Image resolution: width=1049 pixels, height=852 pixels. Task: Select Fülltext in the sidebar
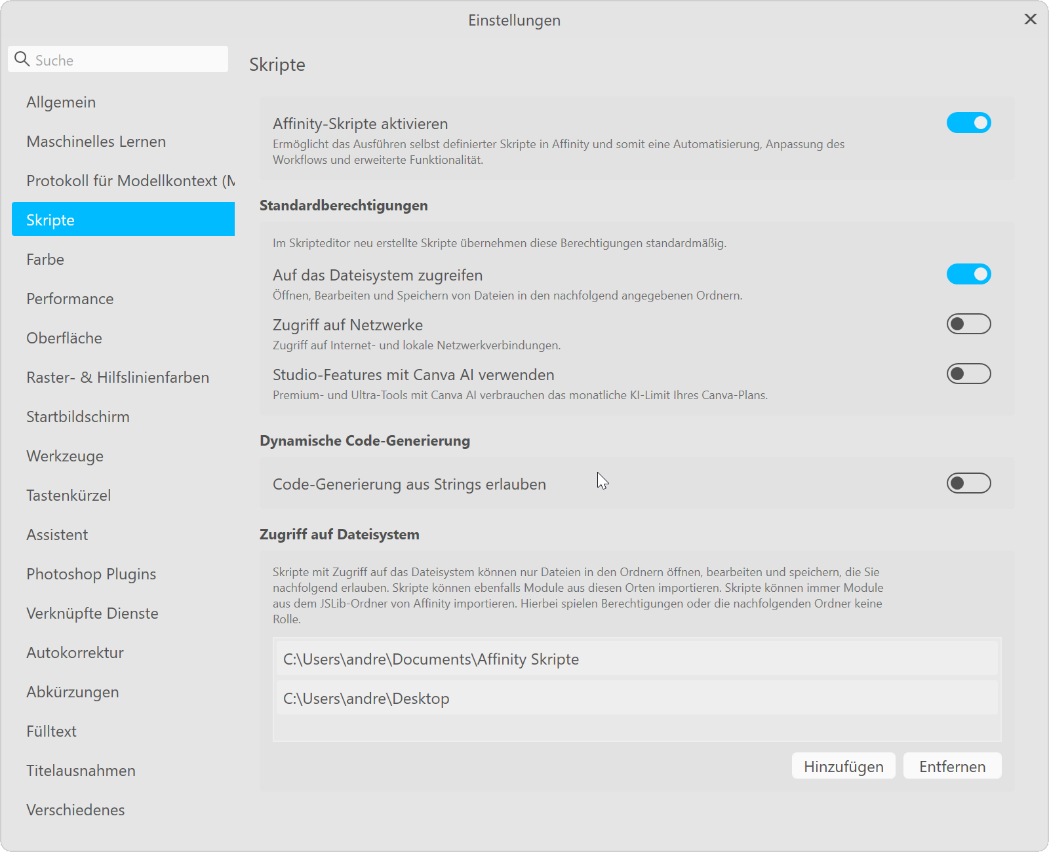tap(123, 731)
